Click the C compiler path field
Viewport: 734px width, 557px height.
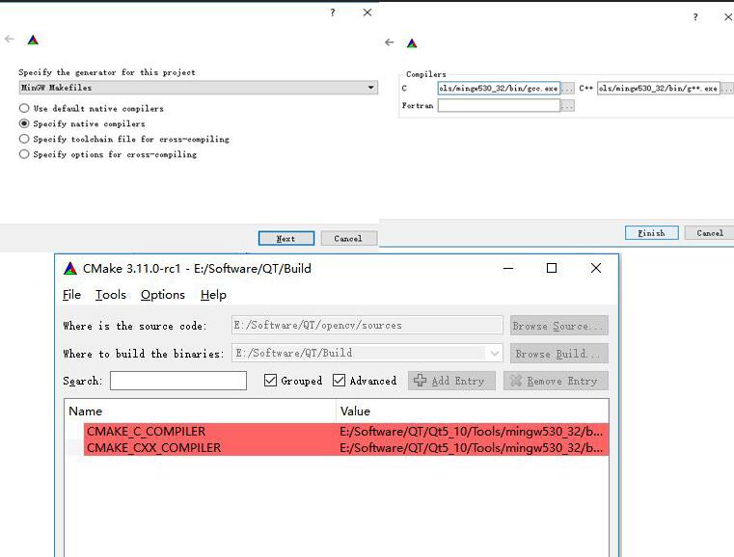(x=499, y=88)
